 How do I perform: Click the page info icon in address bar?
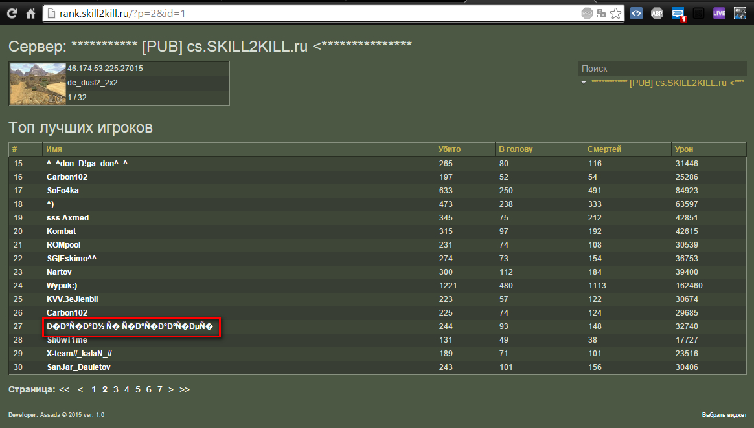point(51,14)
